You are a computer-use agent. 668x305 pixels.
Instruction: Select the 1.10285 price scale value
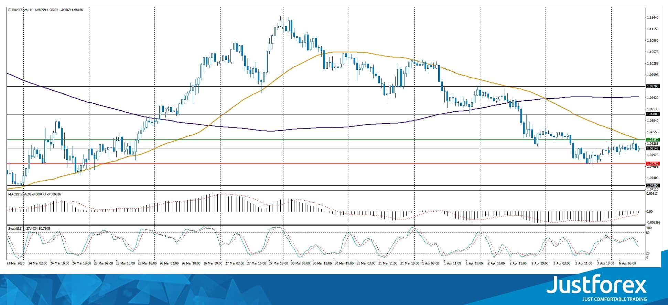653,64
